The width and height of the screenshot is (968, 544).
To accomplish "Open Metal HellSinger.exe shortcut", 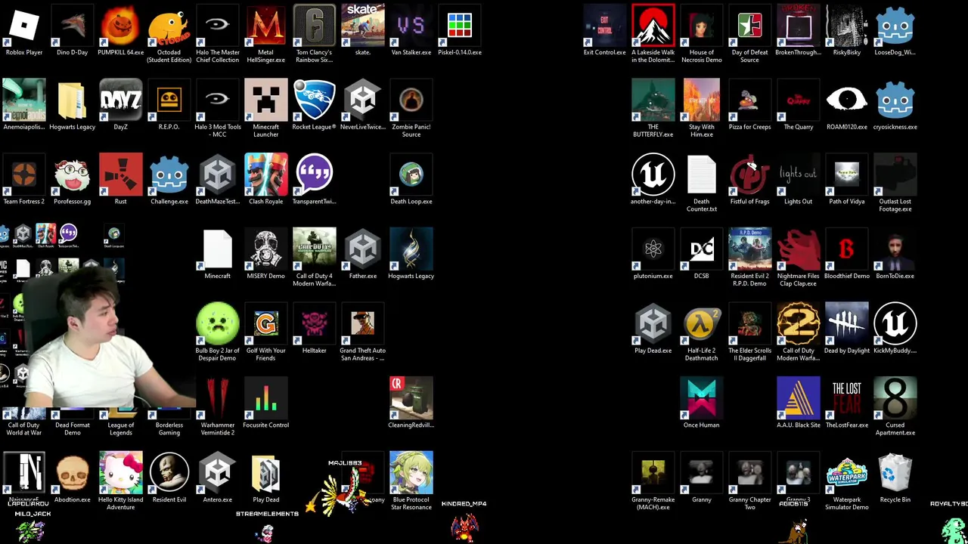I will point(266,26).
